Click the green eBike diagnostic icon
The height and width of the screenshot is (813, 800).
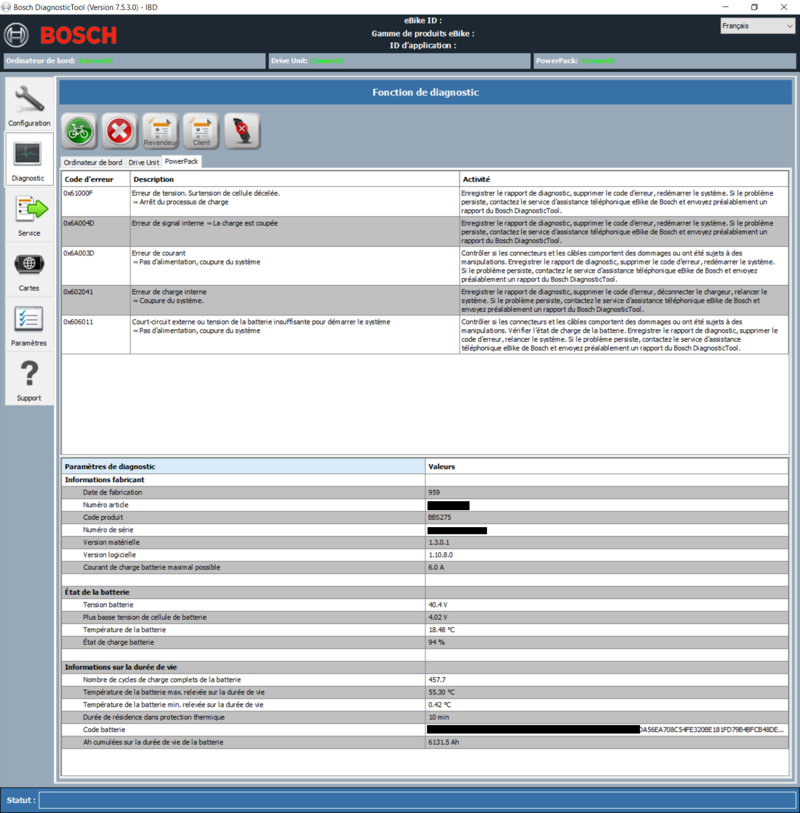click(79, 131)
